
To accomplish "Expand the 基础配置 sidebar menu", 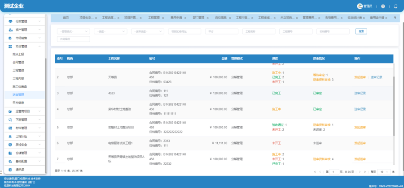I will click(x=40, y=161).
